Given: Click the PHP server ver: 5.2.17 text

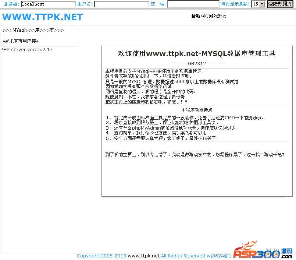Looking at the screenshot, I should (x=26, y=50).
